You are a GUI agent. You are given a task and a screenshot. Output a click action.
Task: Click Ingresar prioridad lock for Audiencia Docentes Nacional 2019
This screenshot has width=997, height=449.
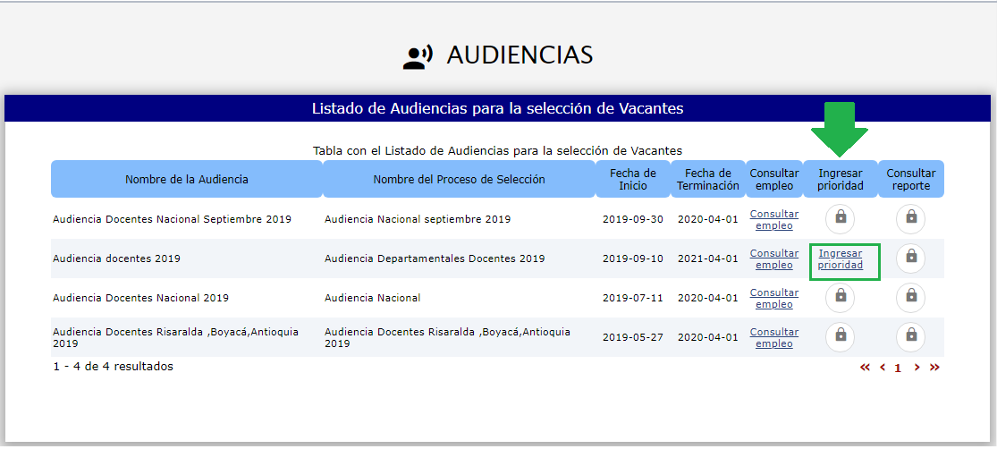840,296
